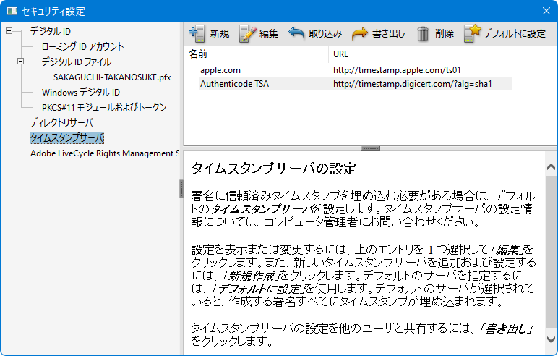
Task: Click the New (新規) toolbar icon
Action: (x=196, y=33)
